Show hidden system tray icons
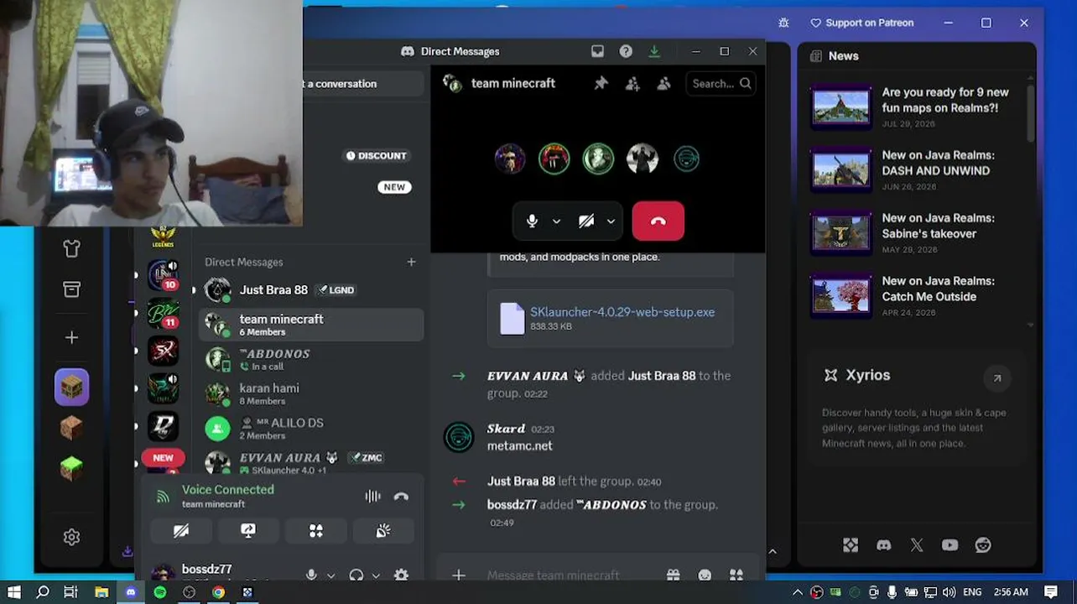The width and height of the screenshot is (1077, 604). [x=797, y=592]
